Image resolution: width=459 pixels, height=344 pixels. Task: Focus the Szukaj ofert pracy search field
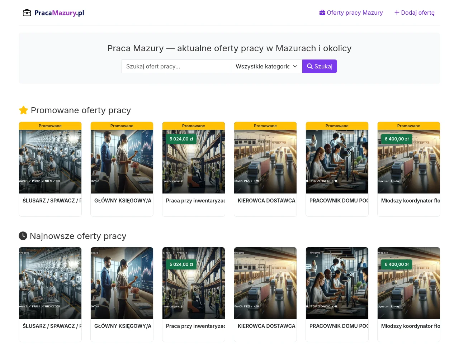point(176,66)
